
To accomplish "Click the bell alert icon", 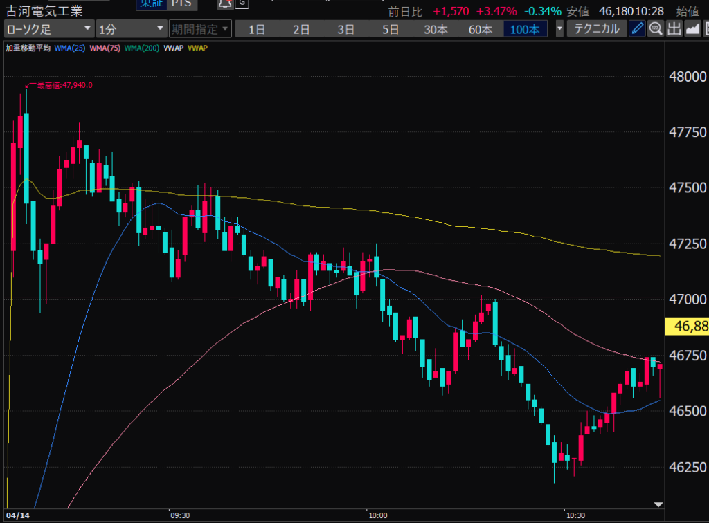I will [224, 4].
